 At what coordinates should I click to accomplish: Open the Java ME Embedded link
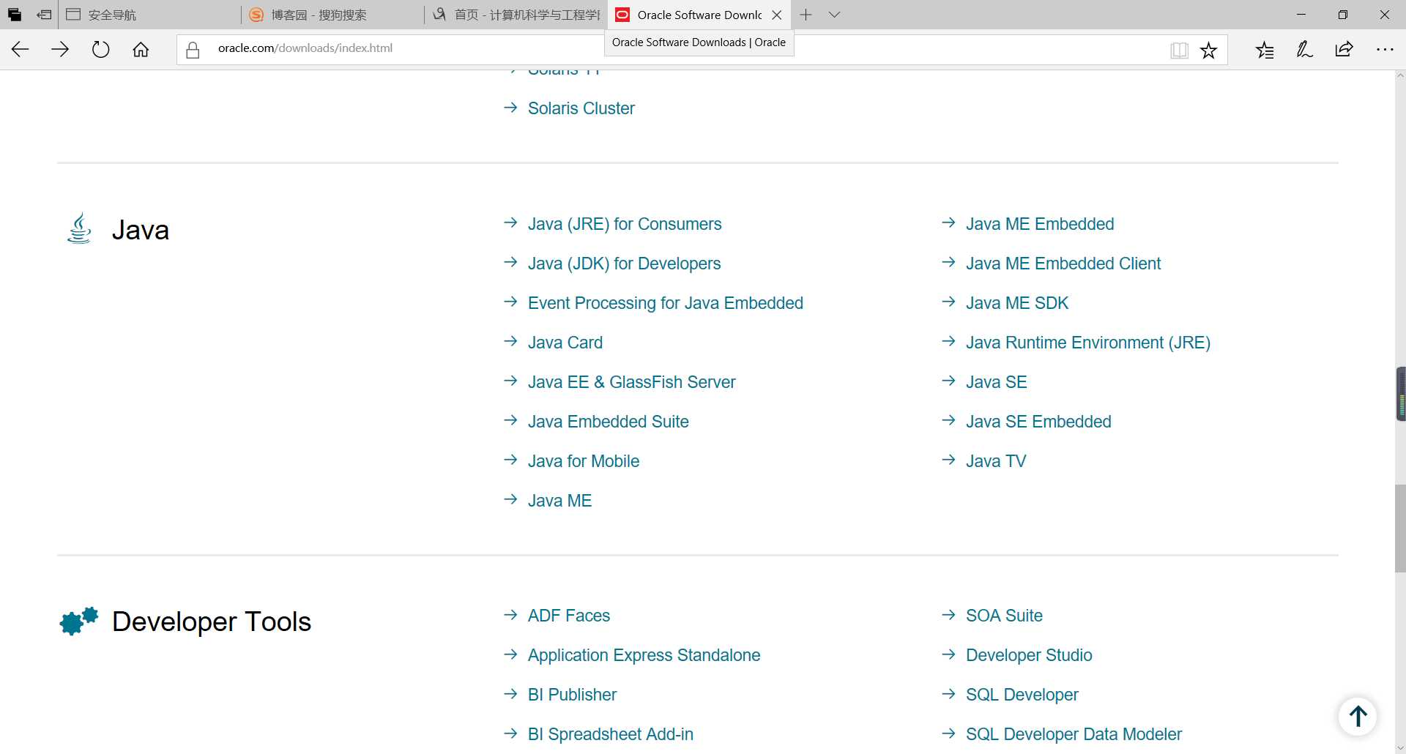[x=1039, y=224]
